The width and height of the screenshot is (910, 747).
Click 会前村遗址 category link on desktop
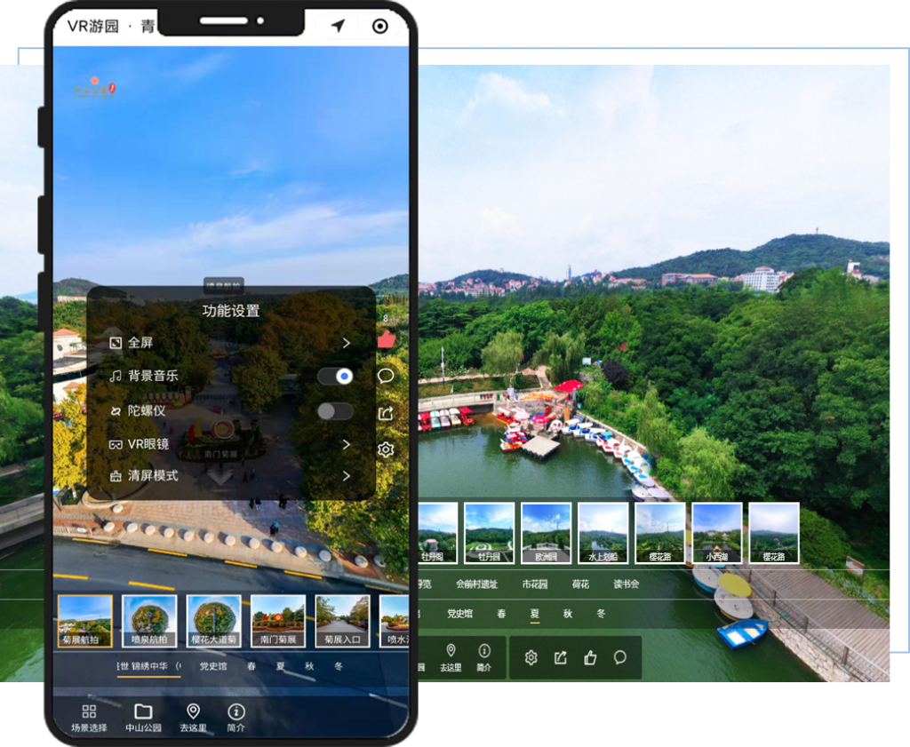pos(476,584)
